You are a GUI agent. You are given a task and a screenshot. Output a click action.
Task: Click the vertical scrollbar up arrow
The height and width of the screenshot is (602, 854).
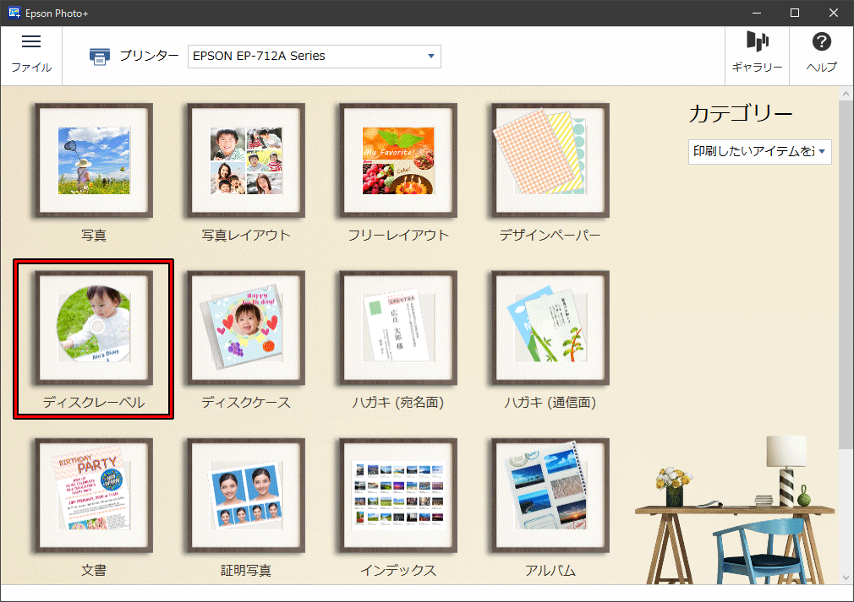pyautogui.click(x=846, y=94)
